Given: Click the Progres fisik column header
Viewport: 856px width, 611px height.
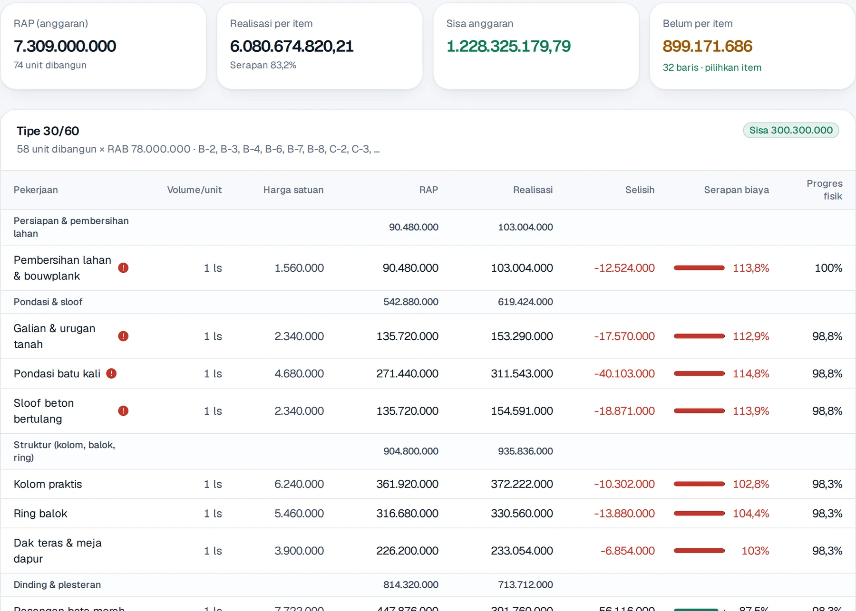Looking at the screenshot, I should click(824, 190).
